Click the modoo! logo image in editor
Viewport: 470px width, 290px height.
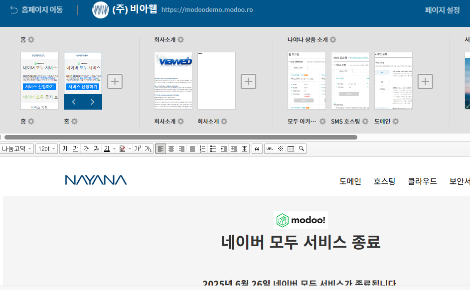pyautogui.click(x=301, y=220)
